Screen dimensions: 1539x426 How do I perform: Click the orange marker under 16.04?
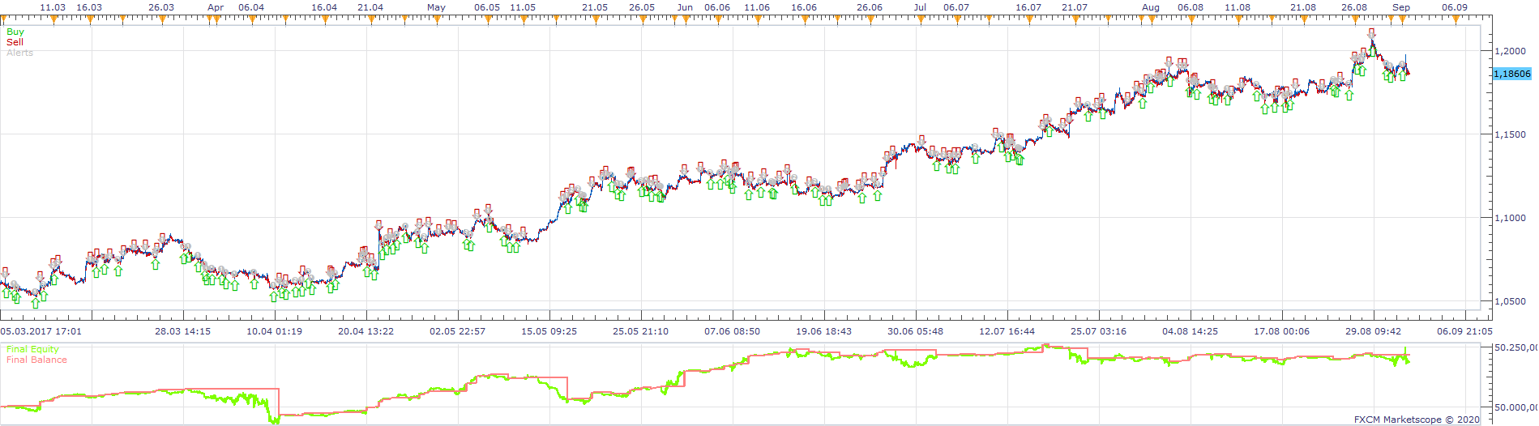[x=324, y=19]
